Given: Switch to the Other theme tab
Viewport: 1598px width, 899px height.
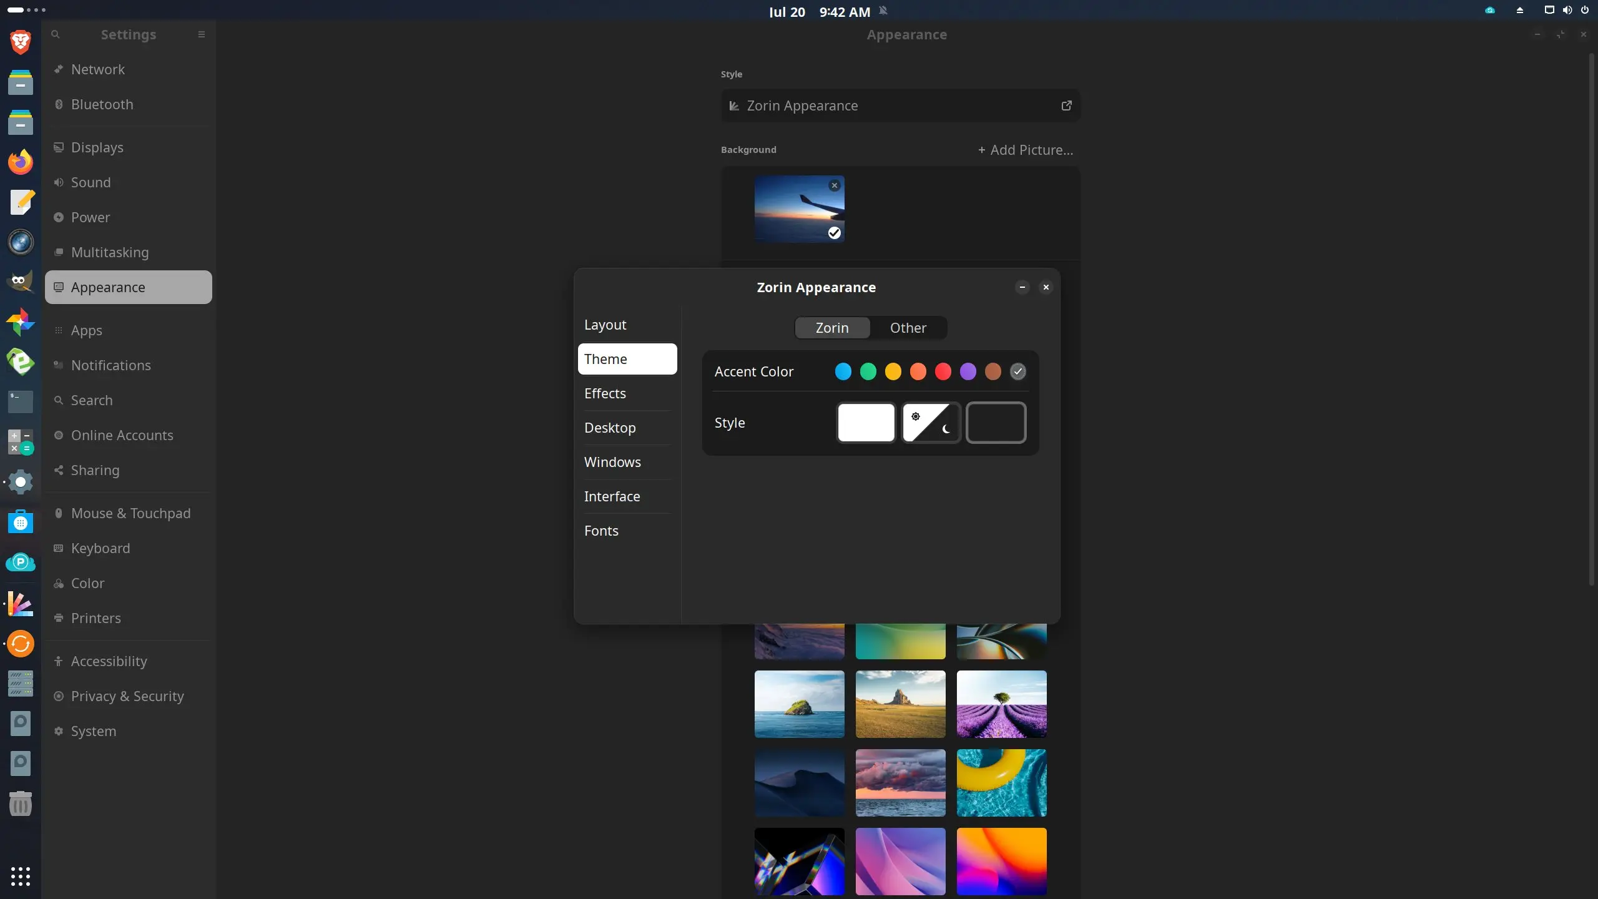Looking at the screenshot, I should pos(908,328).
